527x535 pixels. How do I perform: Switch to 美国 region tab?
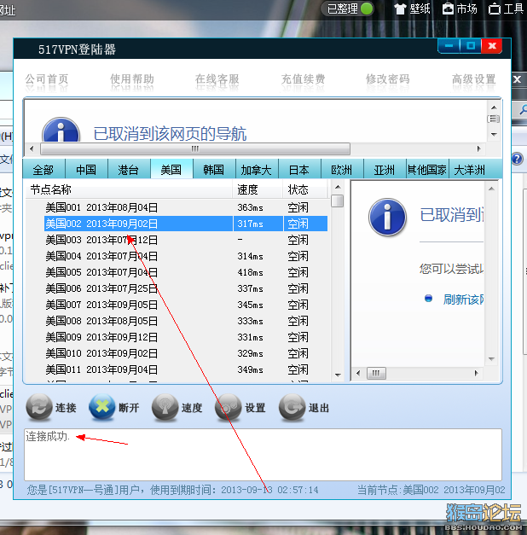pyautogui.click(x=171, y=169)
